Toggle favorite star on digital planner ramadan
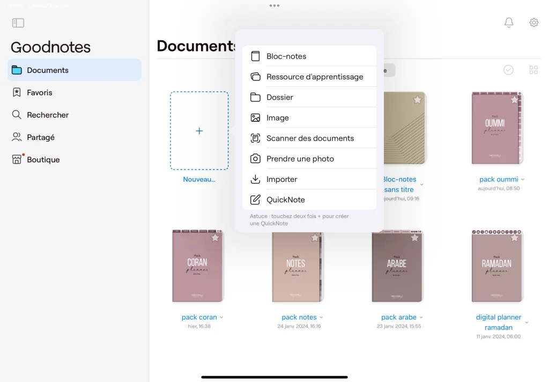The width and height of the screenshot is (549, 382). click(x=514, y=238)
